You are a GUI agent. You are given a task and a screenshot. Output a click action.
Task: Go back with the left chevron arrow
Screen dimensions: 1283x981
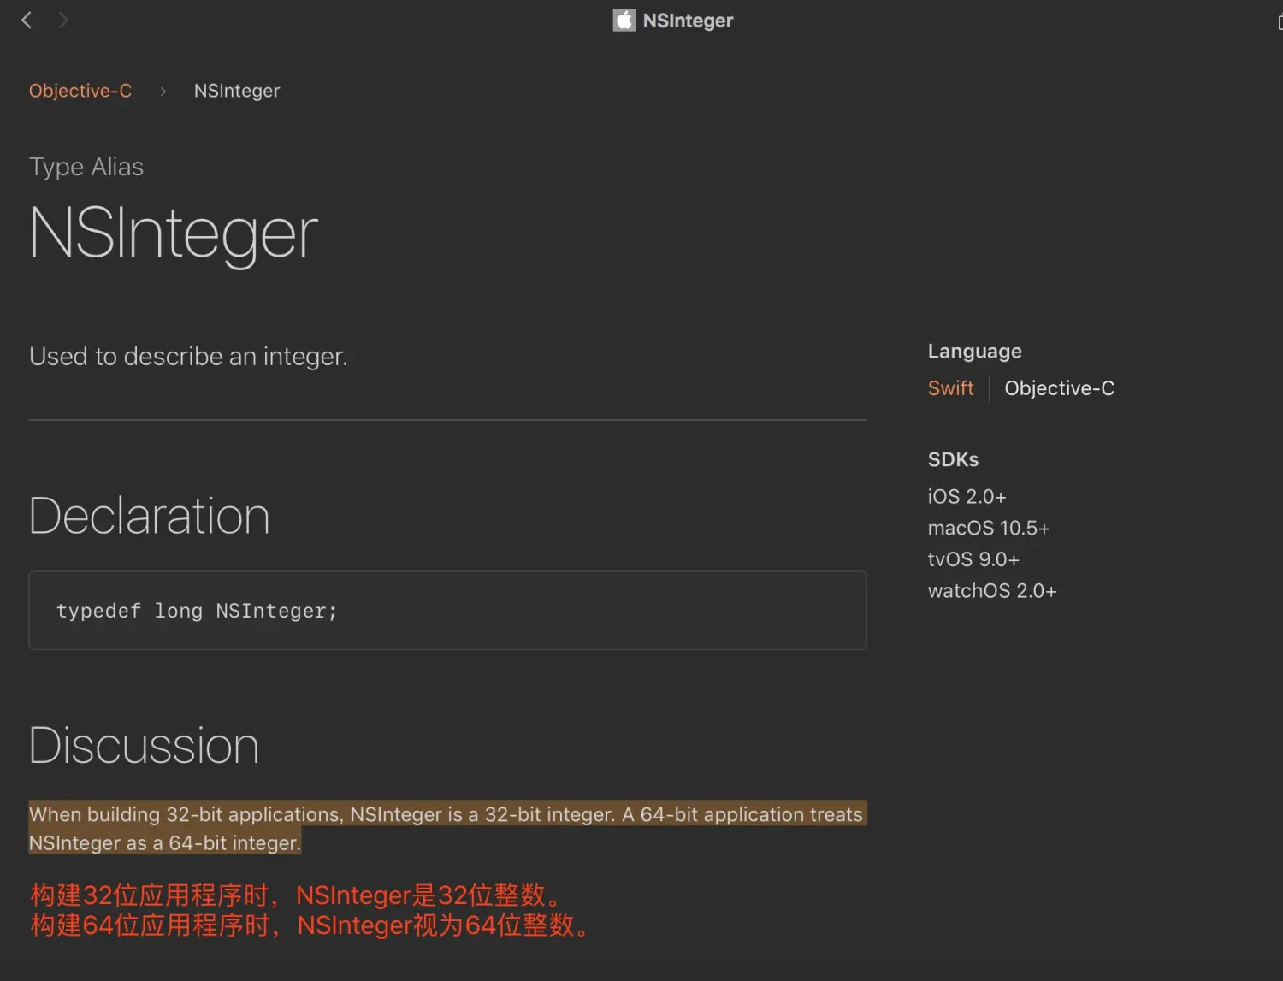point(27,21)
